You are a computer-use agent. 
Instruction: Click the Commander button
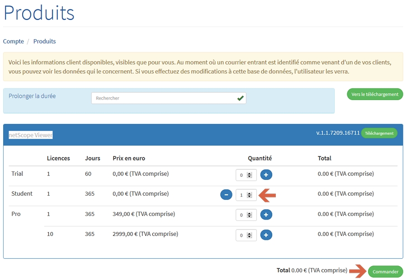click(385, 272)
